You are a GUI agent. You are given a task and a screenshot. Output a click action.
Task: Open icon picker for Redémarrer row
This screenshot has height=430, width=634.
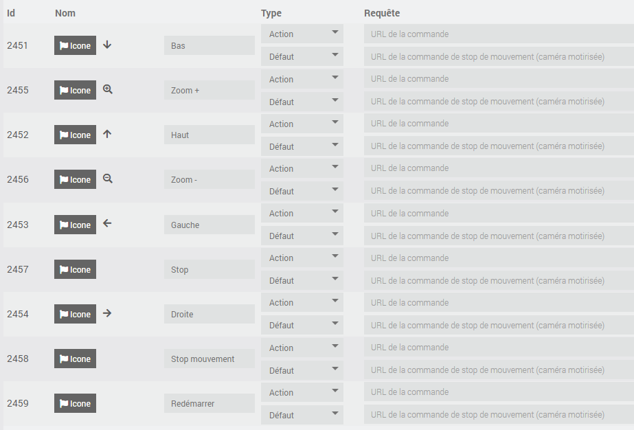point(75,403)
